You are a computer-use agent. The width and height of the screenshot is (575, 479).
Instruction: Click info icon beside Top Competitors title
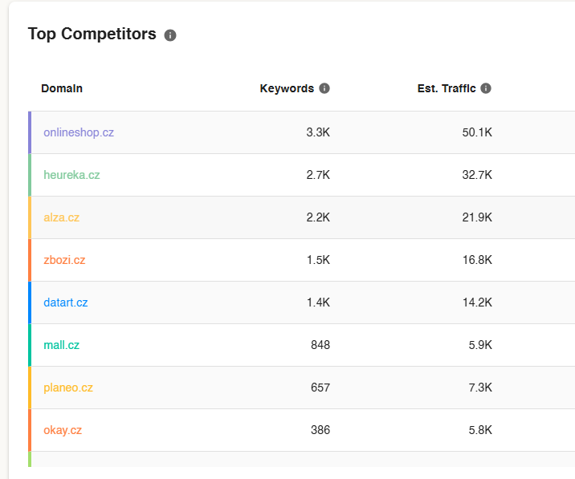[170, 35]
